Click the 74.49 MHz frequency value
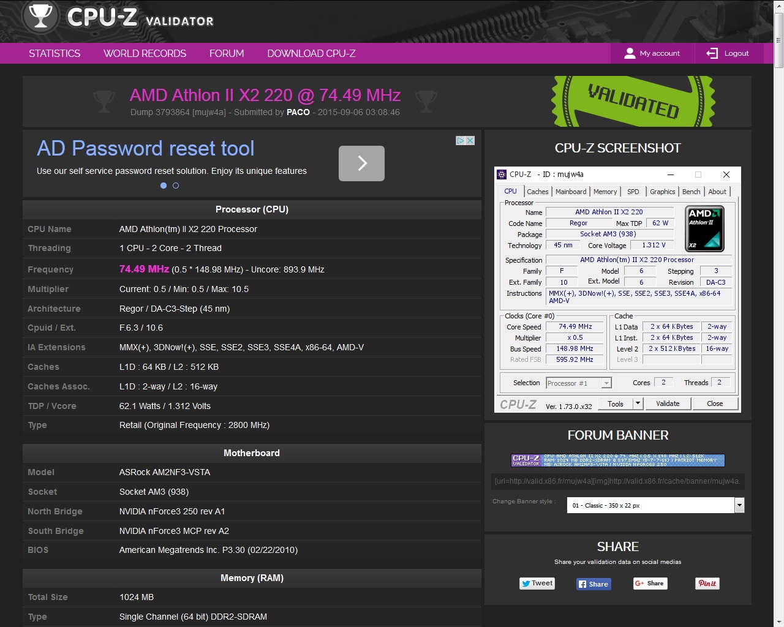This screenshot has width=784, height=627. [144, 269]
